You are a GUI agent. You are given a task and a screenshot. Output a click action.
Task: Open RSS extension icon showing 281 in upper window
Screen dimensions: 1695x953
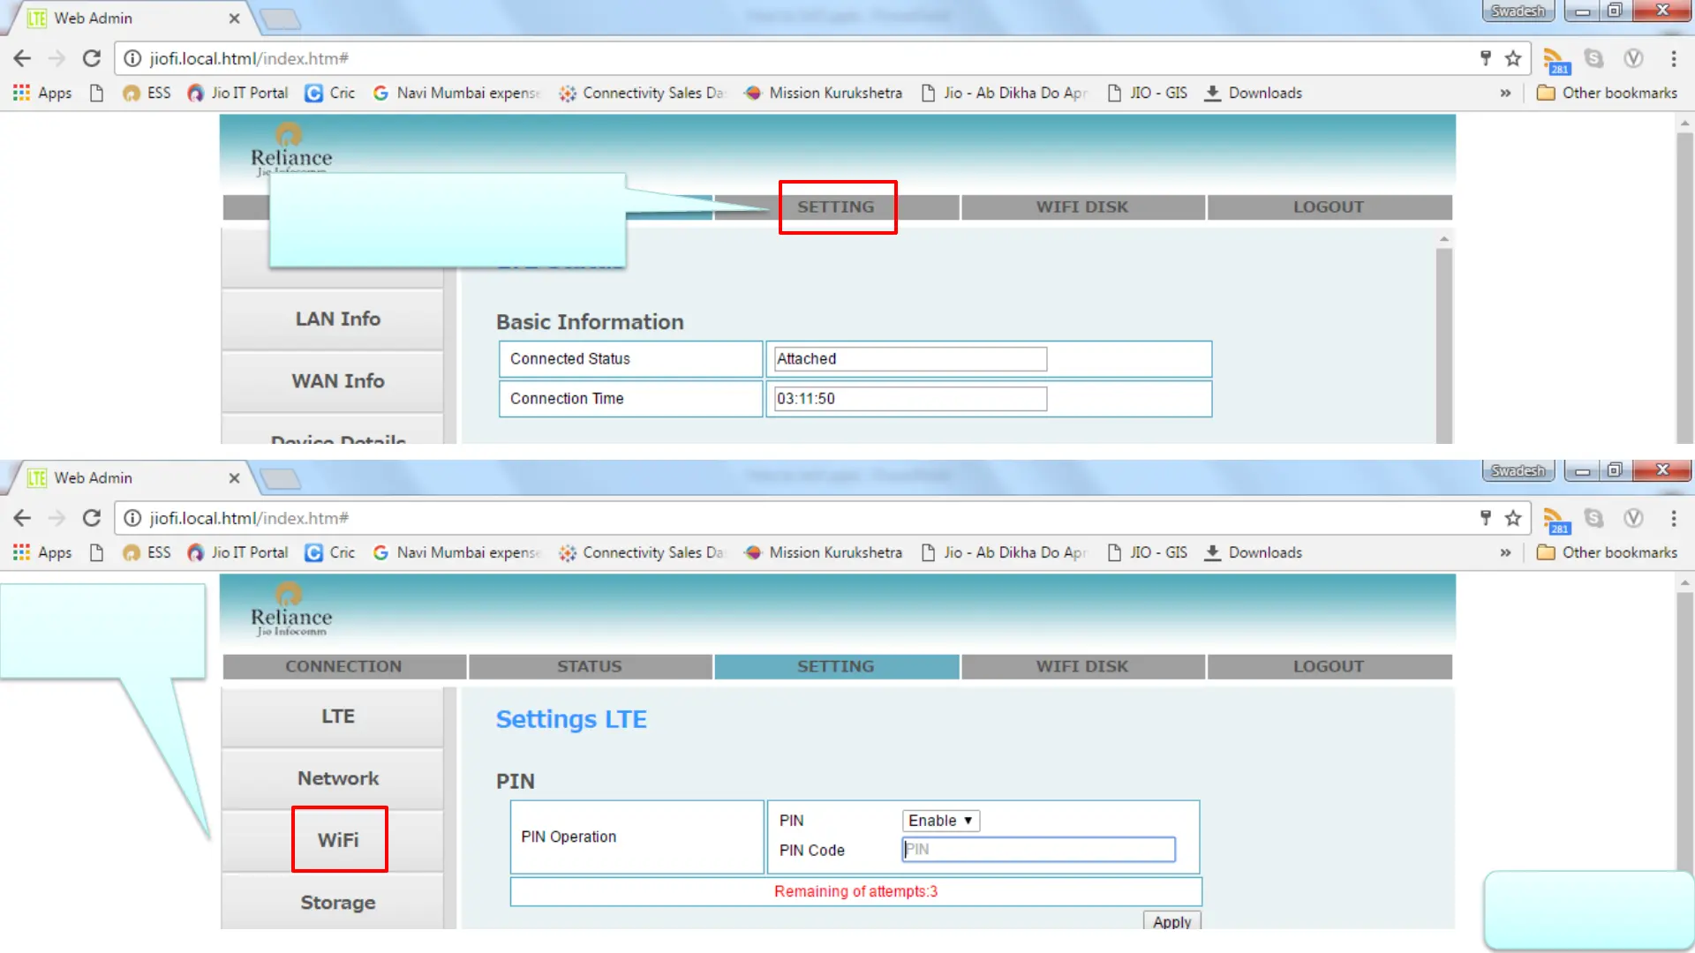pyautogui.click(x=1555, y=61)
